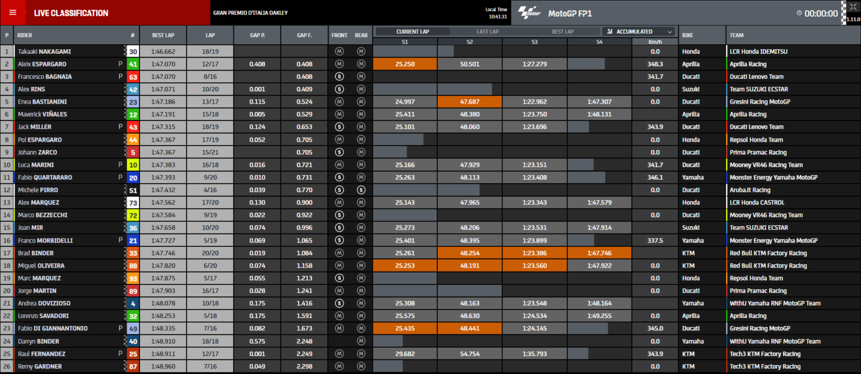Image resolution: width=861 pixels, height=374 pixels.
Task: Click the Km/h column header
Action: click(655, 41)
